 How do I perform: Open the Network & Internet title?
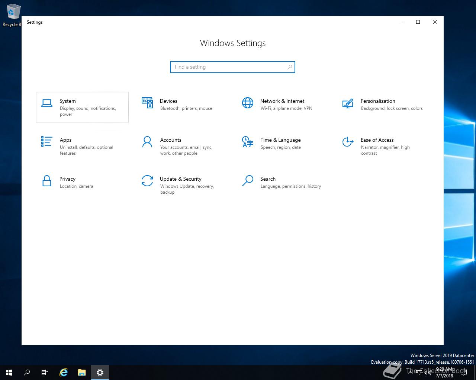pyautogui.click(x=282, y=101)
